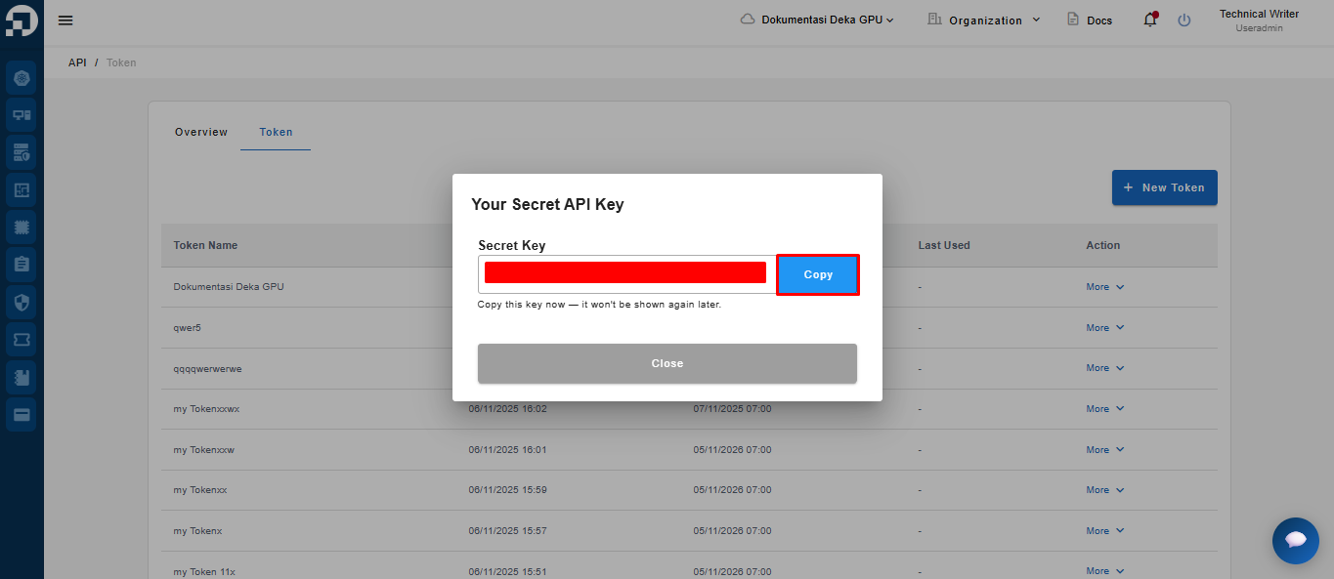Screen dimensions: 1334x579
Task: Select the Token tab
Action: (x=276, y=132)
